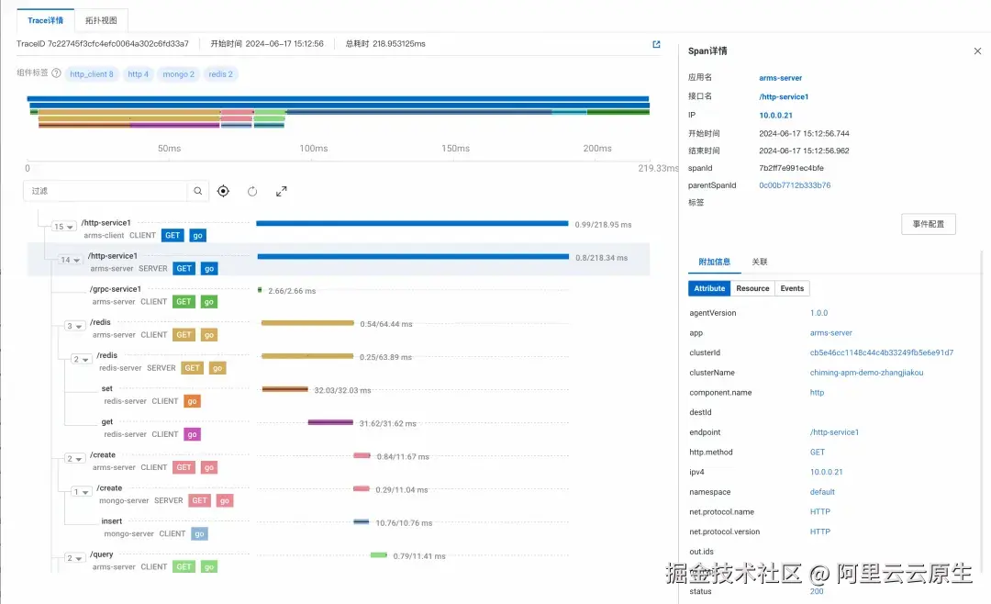Viewport: 991px width, 604px height.
Task: Click GET badge on arms-client /http-service1 row
Action: click(173, 235)
